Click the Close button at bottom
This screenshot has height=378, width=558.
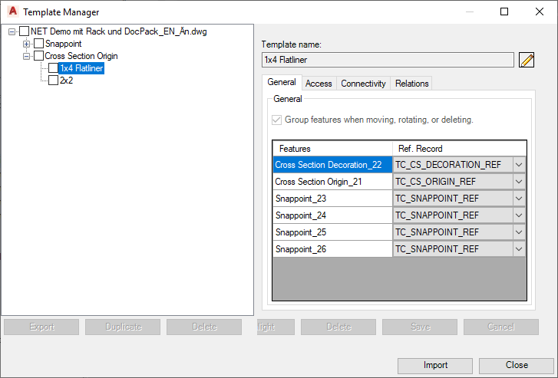[x=516, y=365]
